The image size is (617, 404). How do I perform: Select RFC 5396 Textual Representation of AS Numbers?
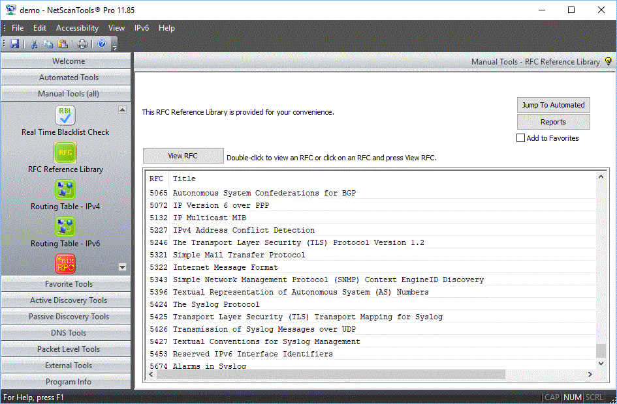tap(371, 292)
